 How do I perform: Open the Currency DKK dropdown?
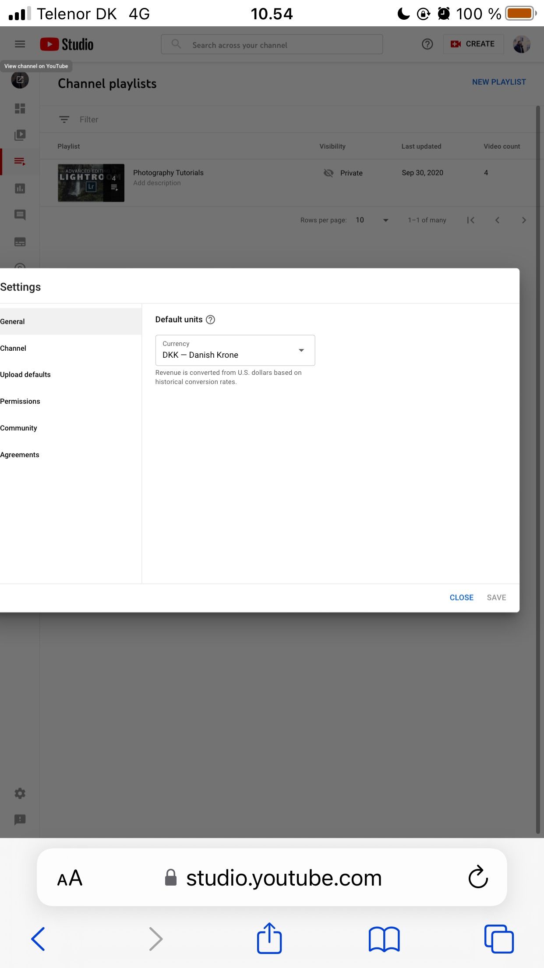coord(235,350)
